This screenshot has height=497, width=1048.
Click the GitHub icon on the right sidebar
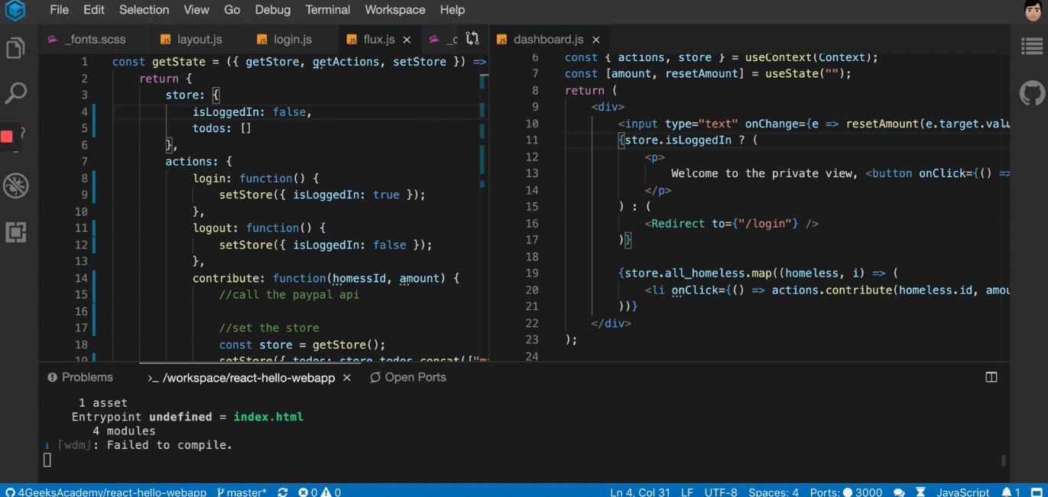1032,93
